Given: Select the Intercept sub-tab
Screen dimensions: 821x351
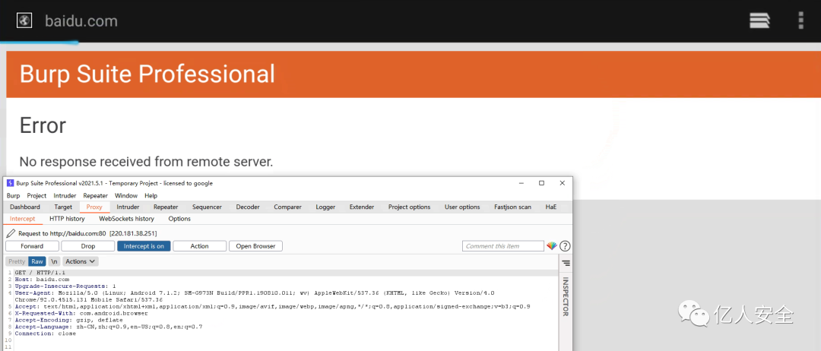Looking at the screenshot, I should pos(23,219).
